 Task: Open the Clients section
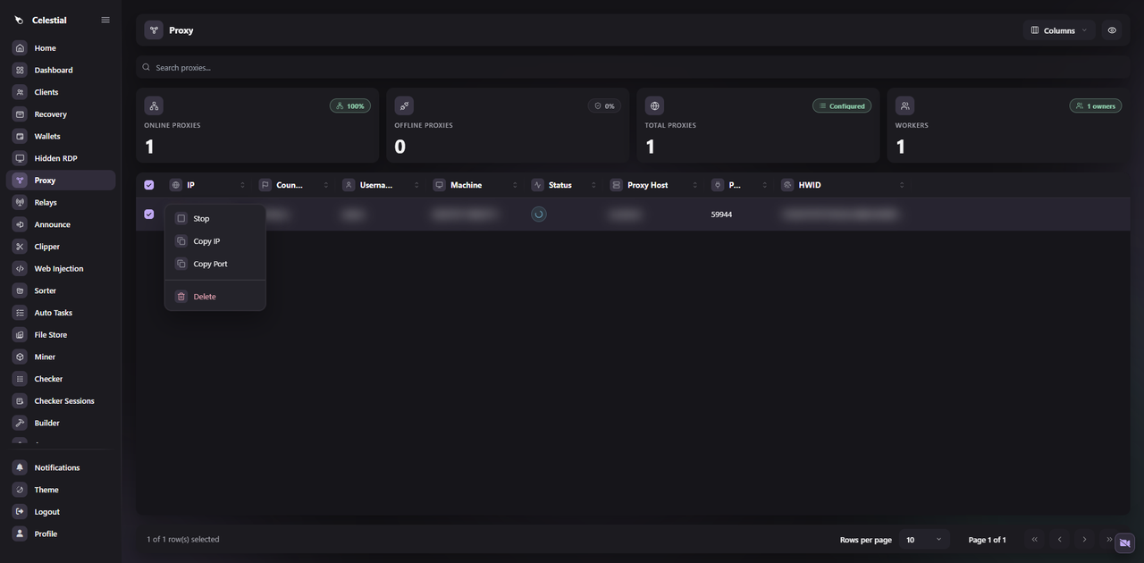click(x=61, y=92)
